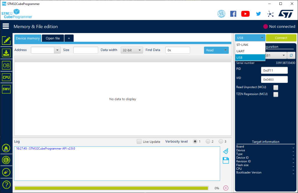Toggle the Live Update checkbox

[139, 141]
